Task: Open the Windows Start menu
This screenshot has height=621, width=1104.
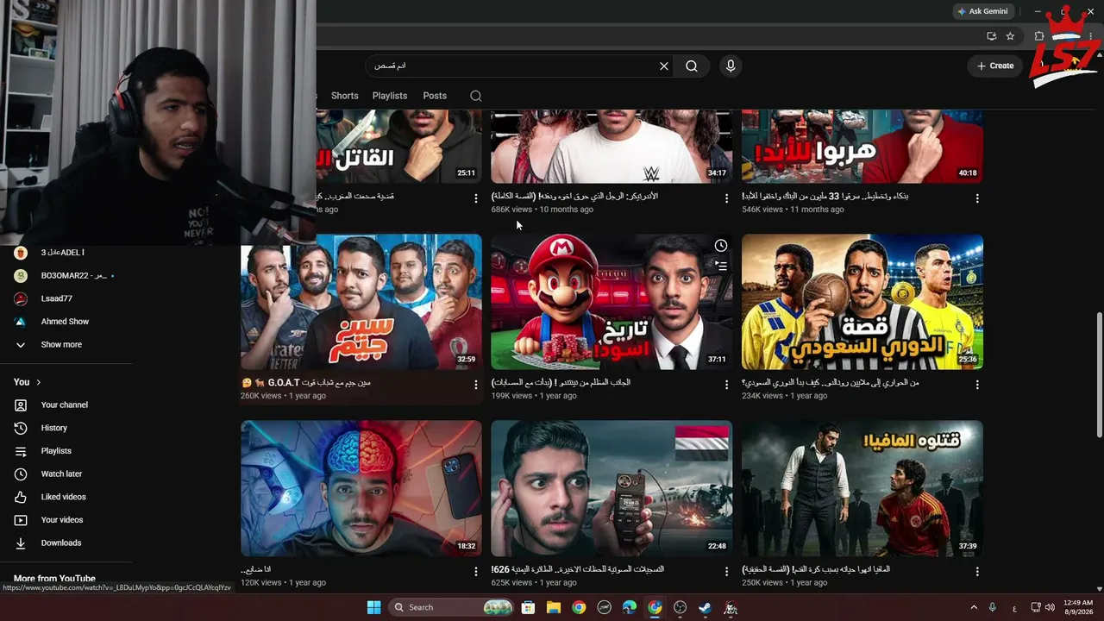Action: 373,607
